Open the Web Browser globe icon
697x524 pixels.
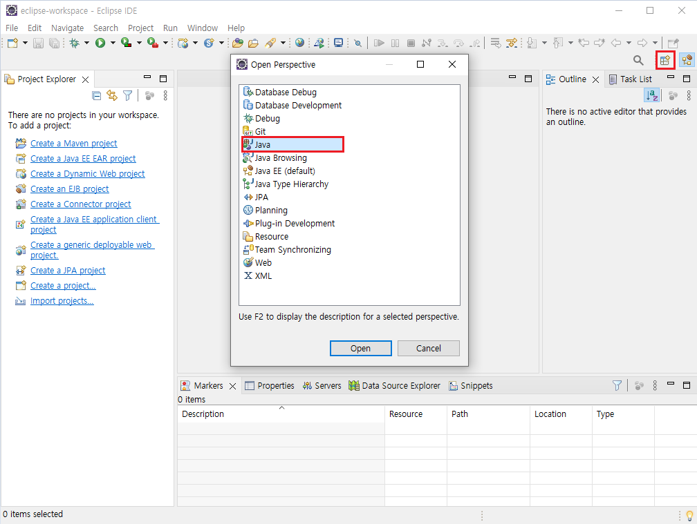click(299, 43)
